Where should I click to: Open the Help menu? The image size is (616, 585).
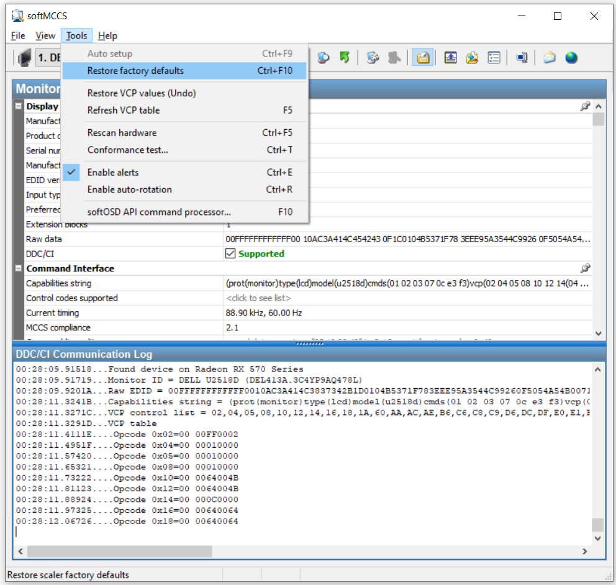pos(107,36)
